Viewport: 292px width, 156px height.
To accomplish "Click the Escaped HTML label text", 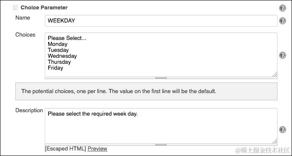I will [65, 149].
